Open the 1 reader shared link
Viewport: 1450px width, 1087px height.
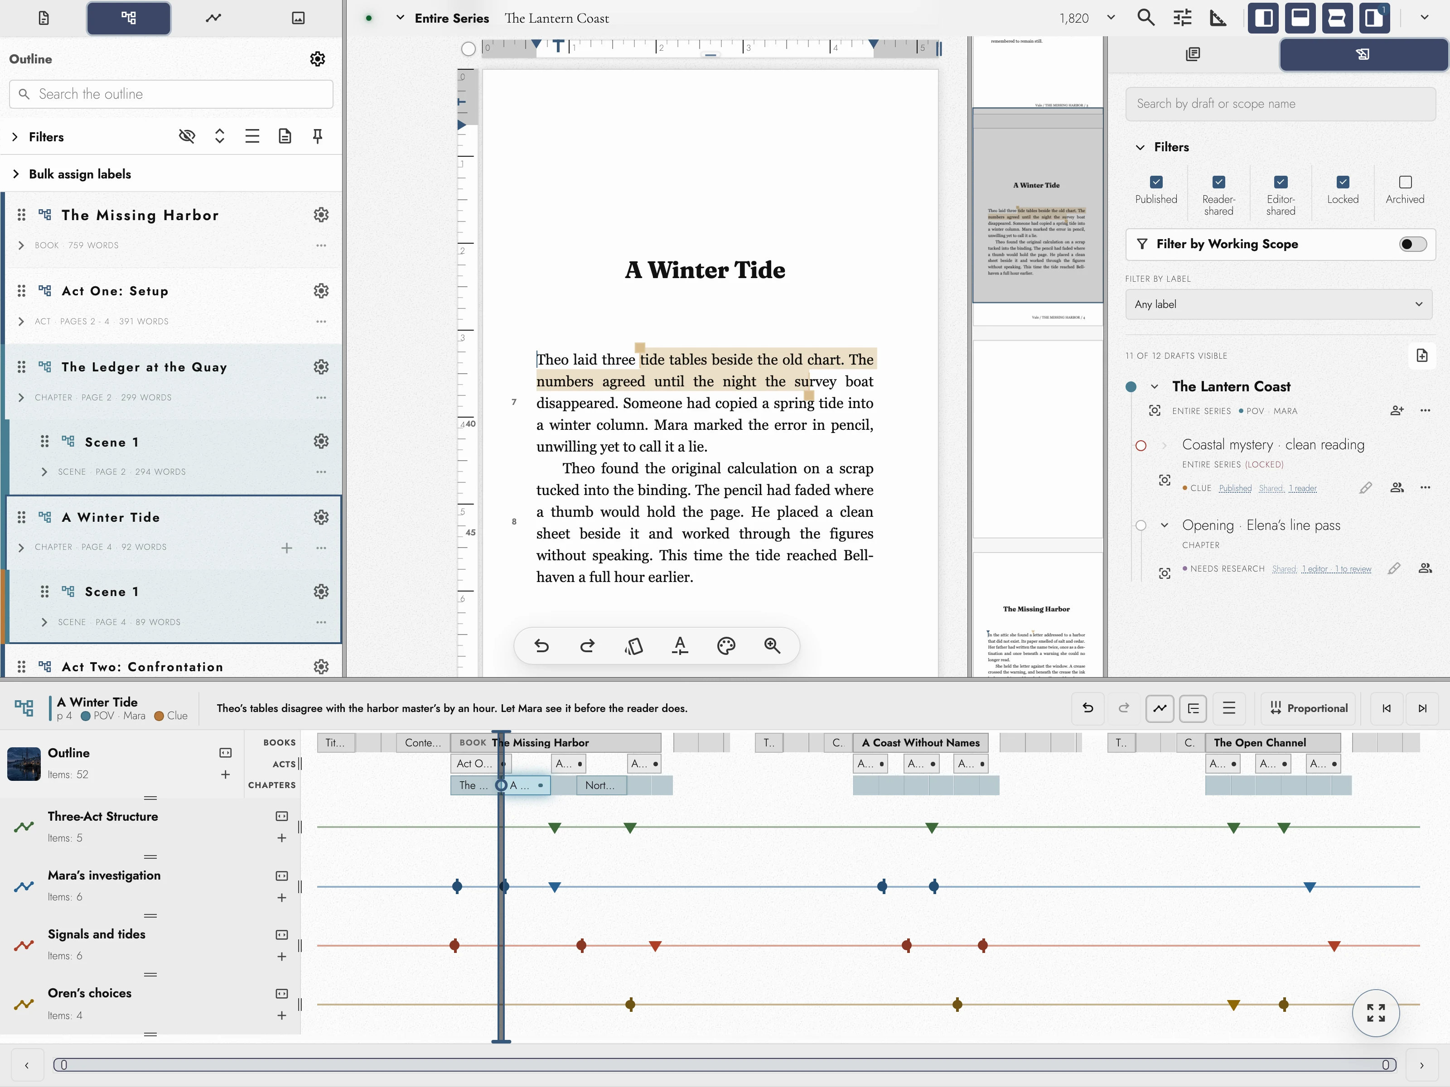pyautogui.click(x=1303, y=489)
